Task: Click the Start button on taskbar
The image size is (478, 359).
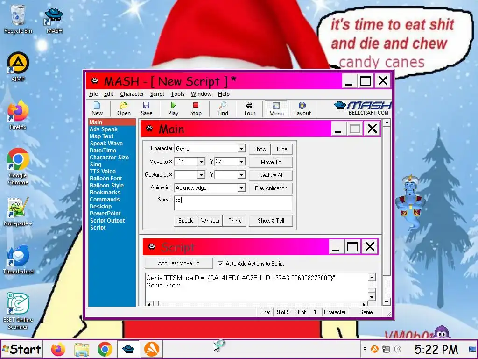Action: pyautogui.click(x=21, y=349)
